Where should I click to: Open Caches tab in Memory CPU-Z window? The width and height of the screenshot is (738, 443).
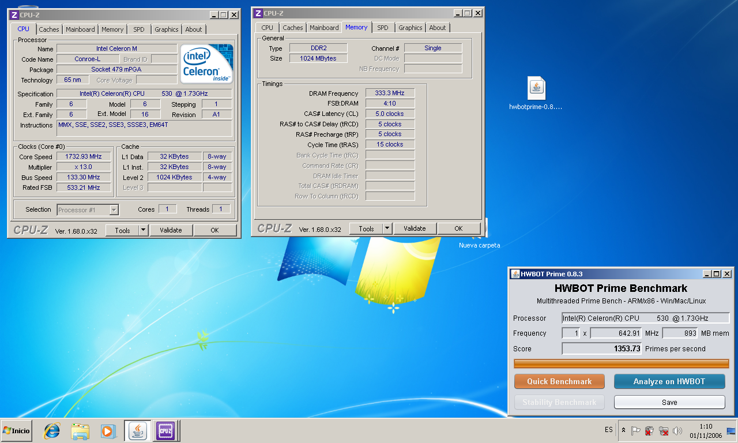(x=293, y=28)
